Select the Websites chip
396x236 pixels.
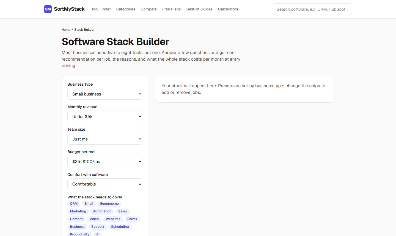pyautogui.click(x=113, y=219)
